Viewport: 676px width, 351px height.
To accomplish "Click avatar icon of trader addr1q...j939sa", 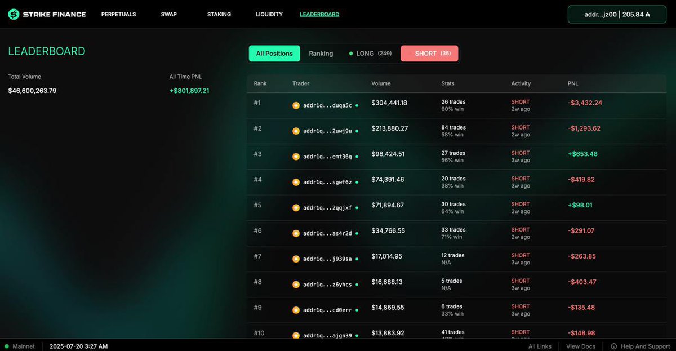I will pyautogui.click(x=296, y=259).
